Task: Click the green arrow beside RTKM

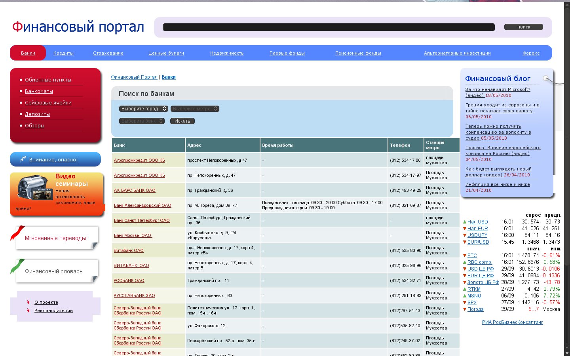Action: point(465,289)
